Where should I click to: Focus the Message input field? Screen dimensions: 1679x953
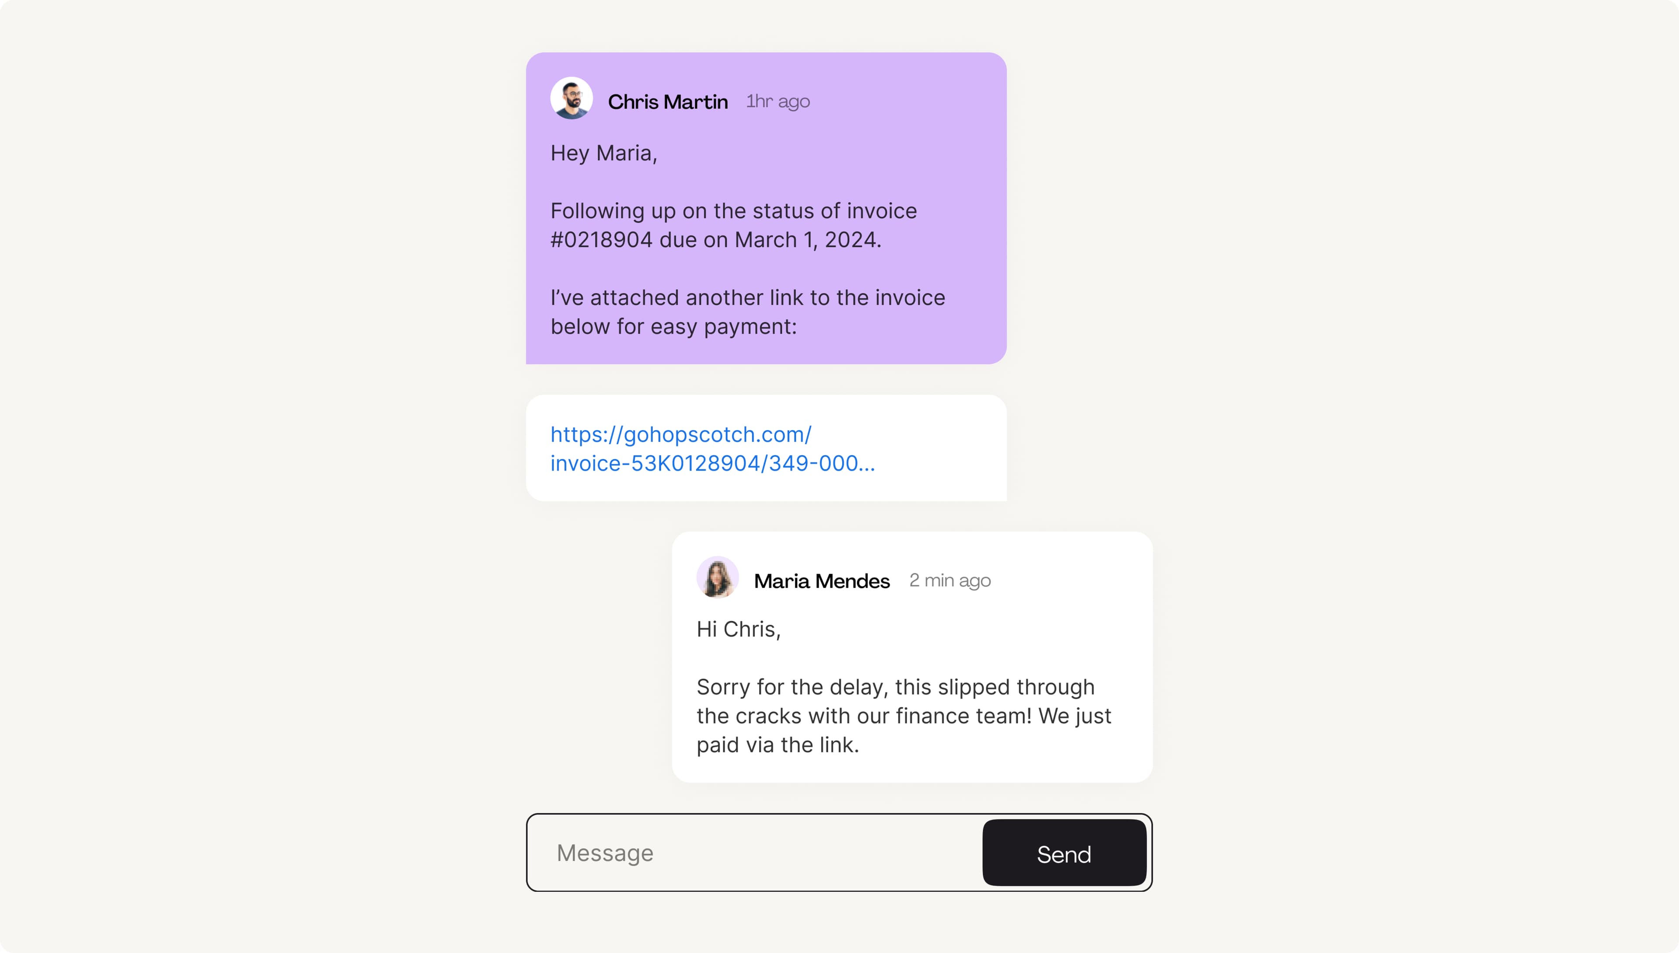pyautogui.click(x=753, y=853)
